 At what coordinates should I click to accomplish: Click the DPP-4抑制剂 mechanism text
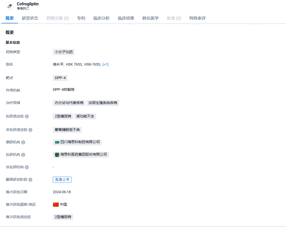pyautogui.click(x=64, y=89)
